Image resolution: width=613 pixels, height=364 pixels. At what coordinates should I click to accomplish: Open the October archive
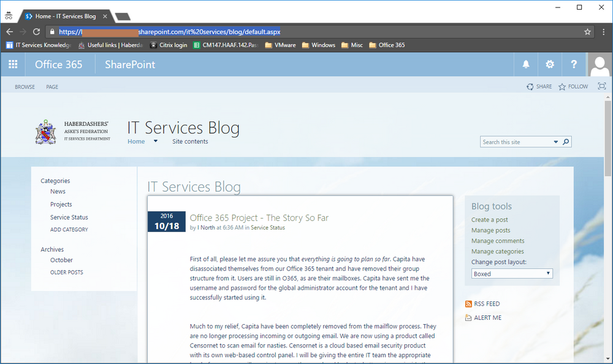coord(61,260)
